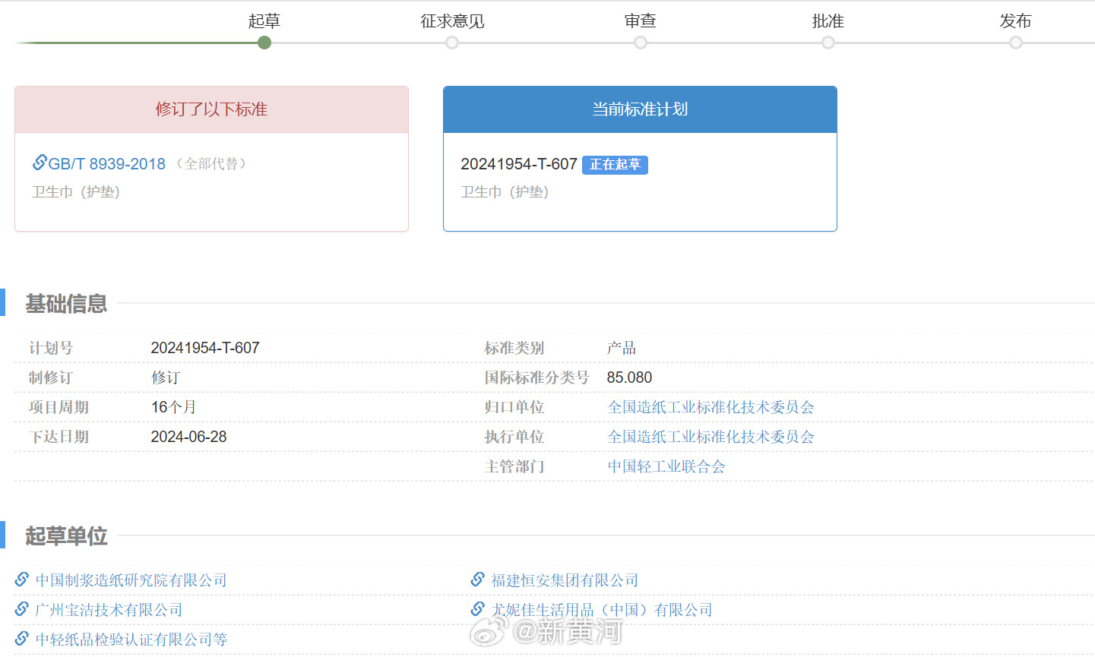The image size is (1095, 657).
Task: Click the 当前标准计划 panel header
Action: point(640,109)
